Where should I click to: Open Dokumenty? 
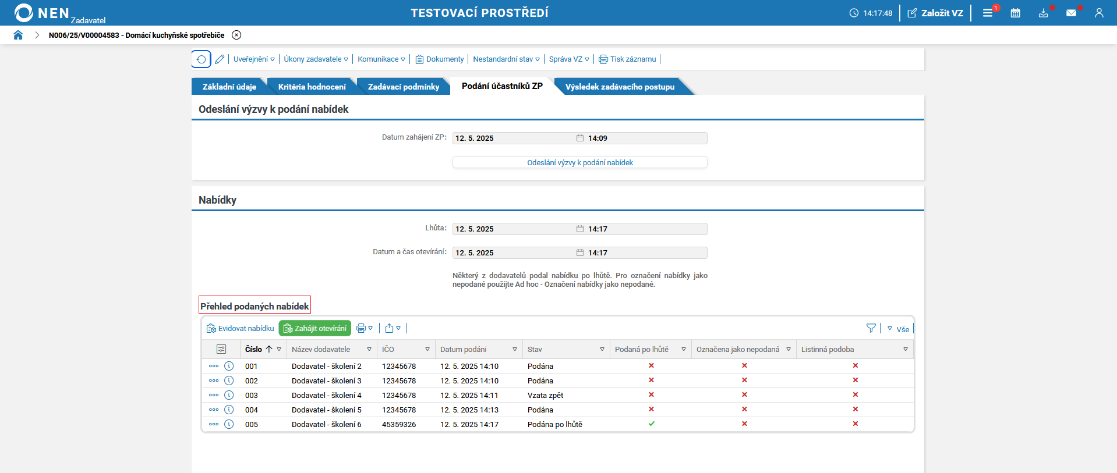tap(440, 59)
